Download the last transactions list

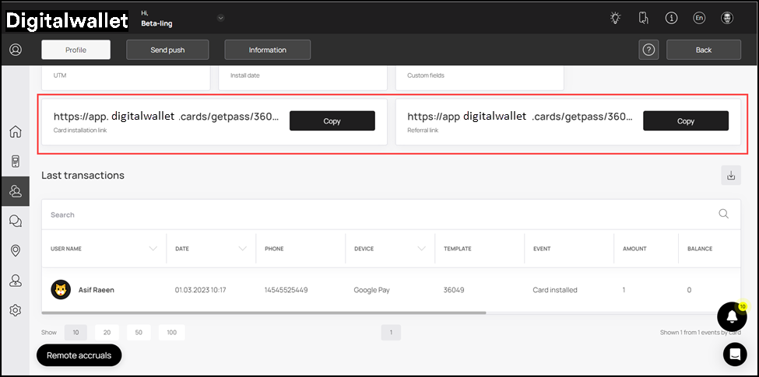[730, 176]
